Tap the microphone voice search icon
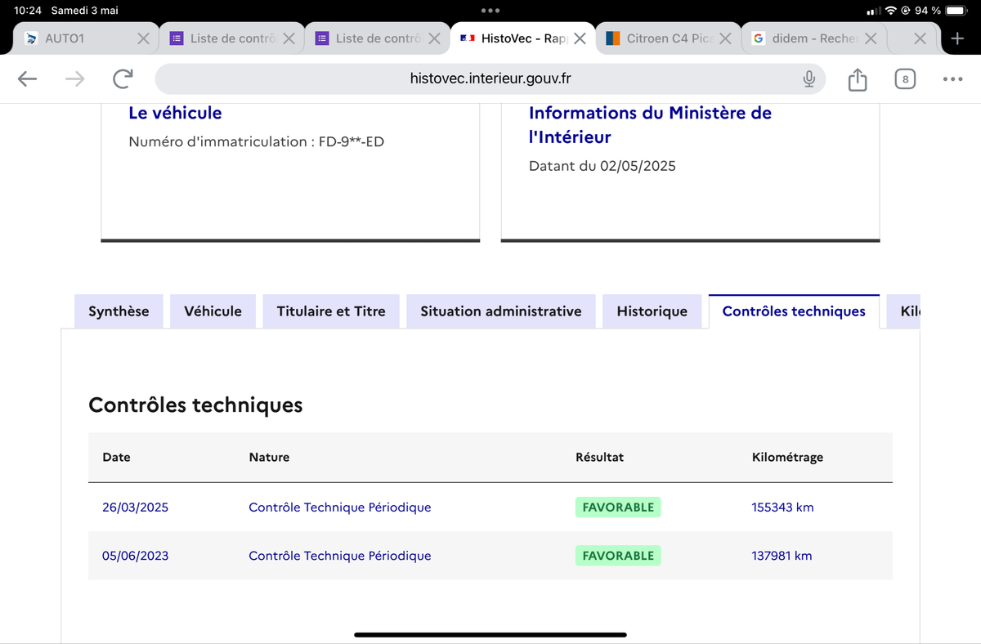 pos(809,78)
